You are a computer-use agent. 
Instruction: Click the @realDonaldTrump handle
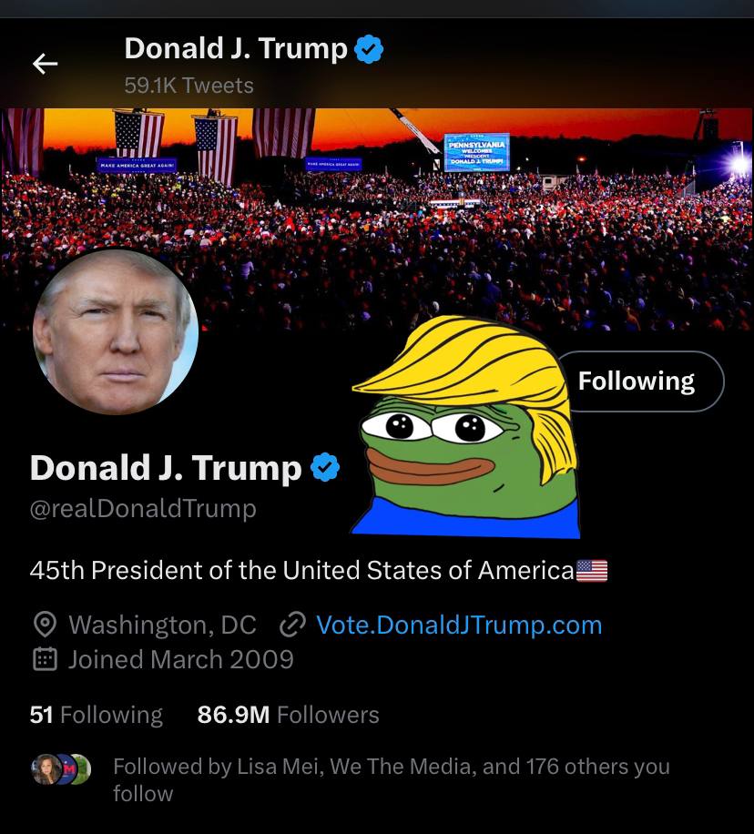click(x=143, y=508)
